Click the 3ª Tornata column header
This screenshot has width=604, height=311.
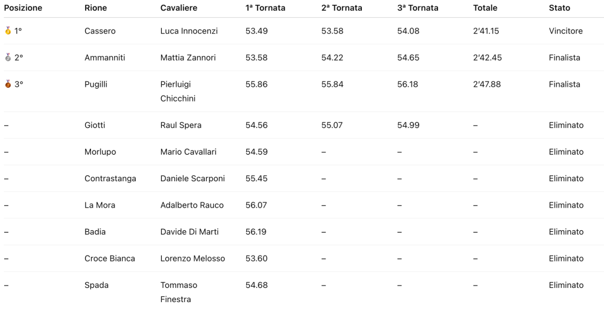pos(418,8)
